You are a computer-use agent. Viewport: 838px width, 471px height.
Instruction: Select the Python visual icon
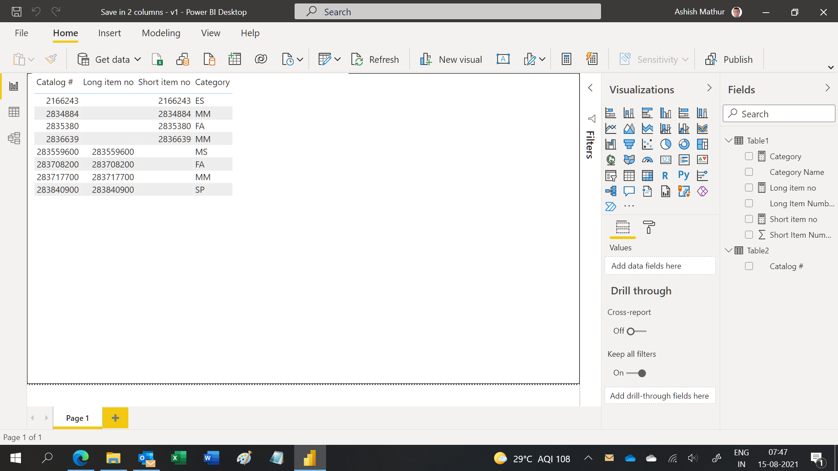click(x=684, y=176)
